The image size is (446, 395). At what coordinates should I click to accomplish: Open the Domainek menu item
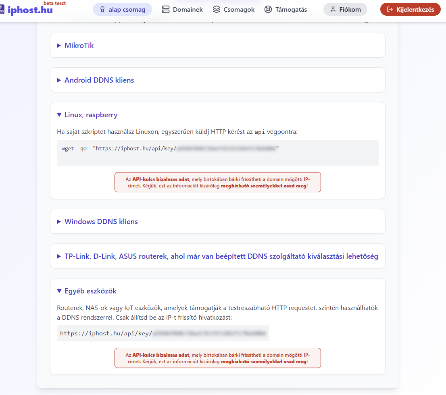tap(182, 10)
